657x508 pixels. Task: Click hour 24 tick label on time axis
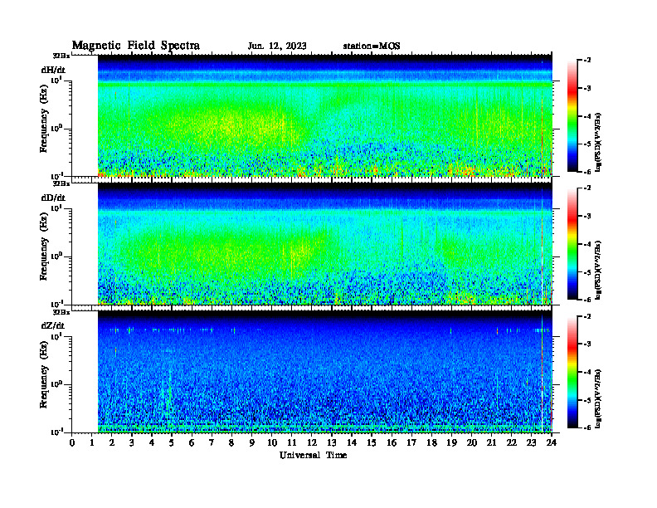pyautogui.click(x=552, y=443)
